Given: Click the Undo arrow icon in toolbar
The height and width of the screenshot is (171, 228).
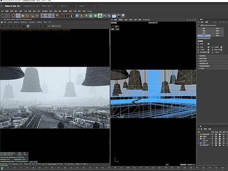Looking at the screenshot, I should (x=4, y=15).
